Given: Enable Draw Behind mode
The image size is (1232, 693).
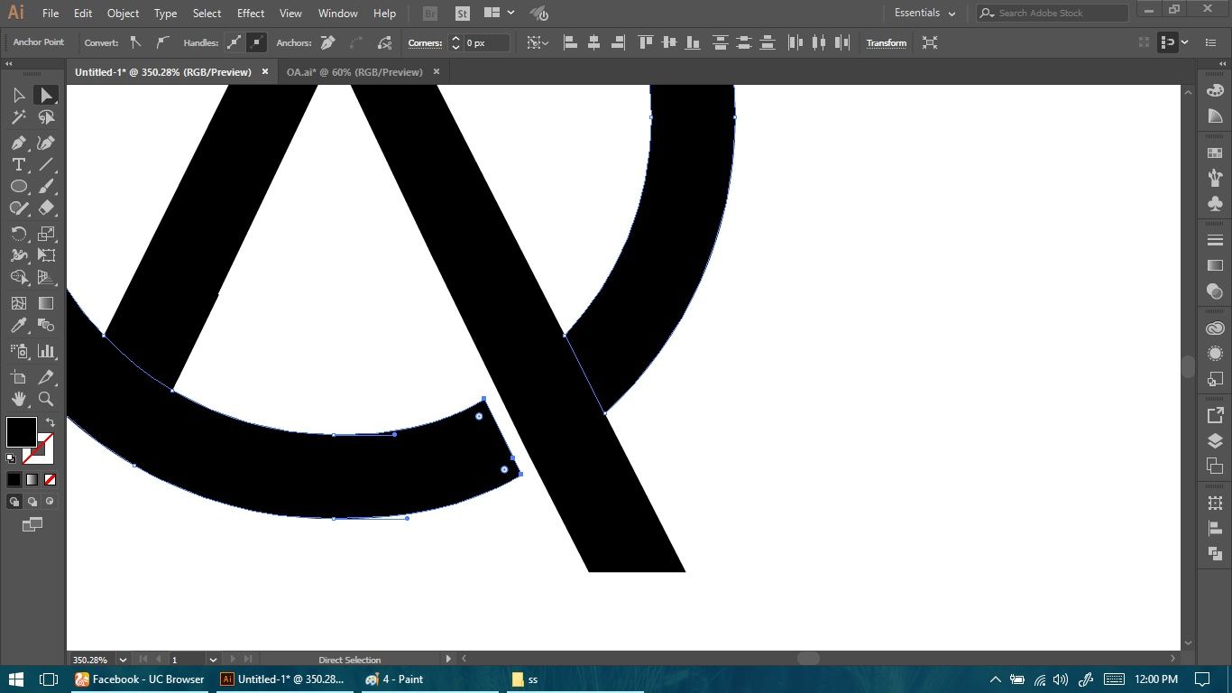Looking at the screenshot, I should click(x=32, y=502).
